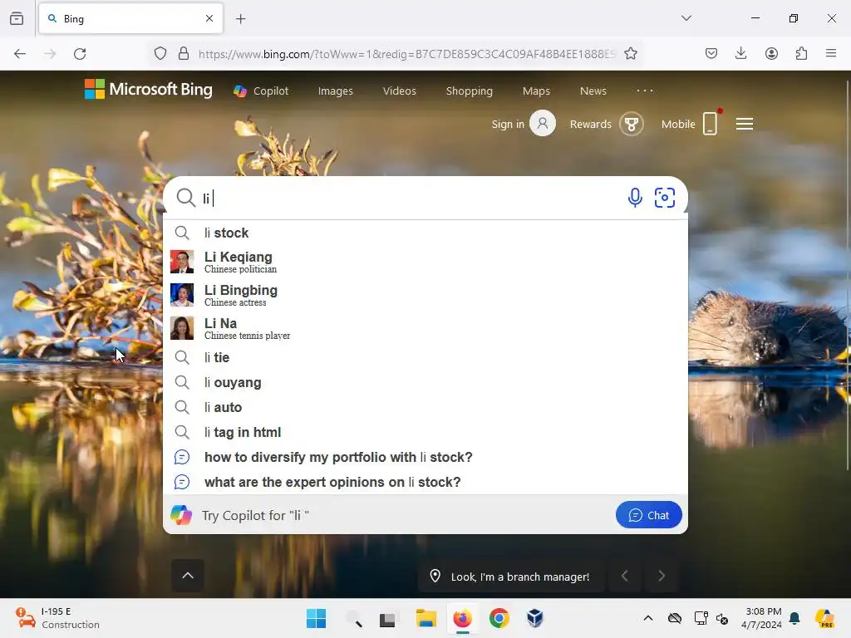Click the Li Keqiang photo thumbnail

pos(182,262)
